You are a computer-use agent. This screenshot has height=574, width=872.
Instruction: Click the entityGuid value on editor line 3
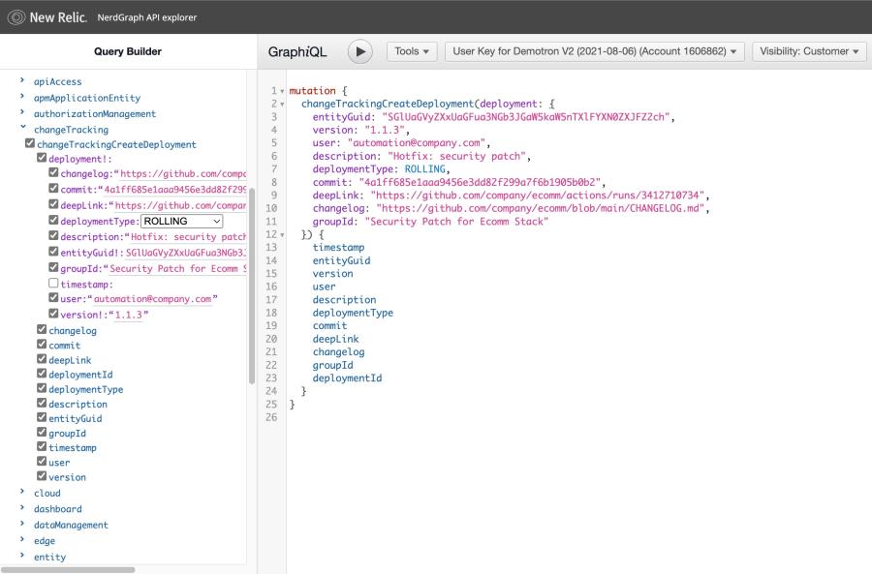tap(525, 117)
